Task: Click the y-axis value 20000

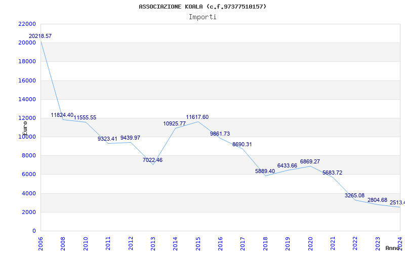Action: (x=27, y=43)
